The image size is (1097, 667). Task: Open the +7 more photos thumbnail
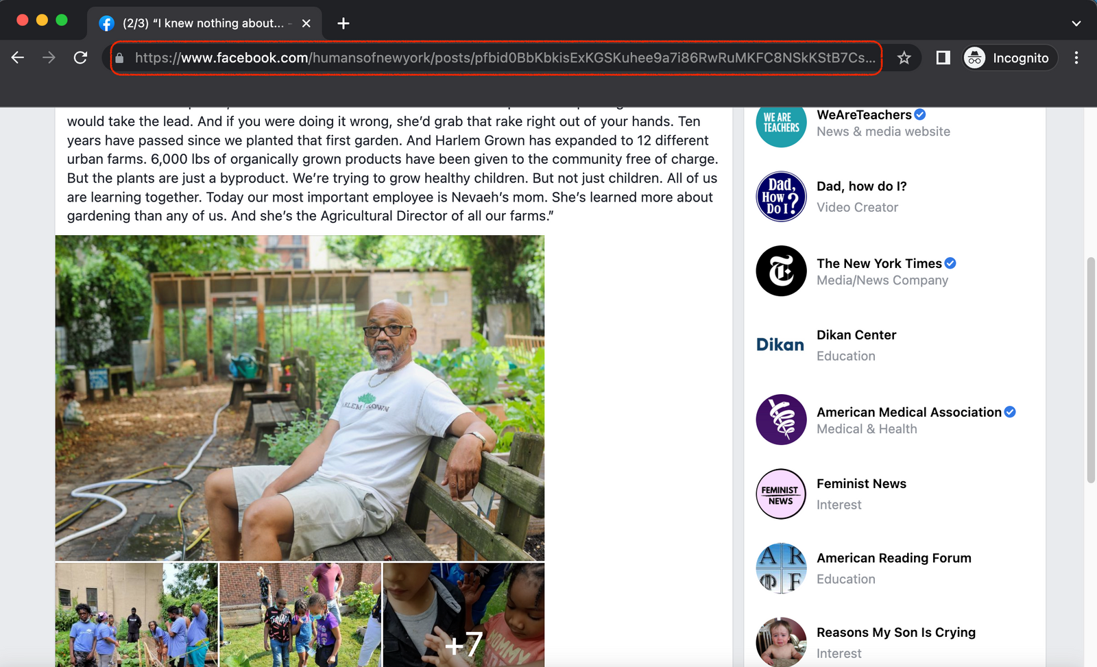click(x=463, y=615)
